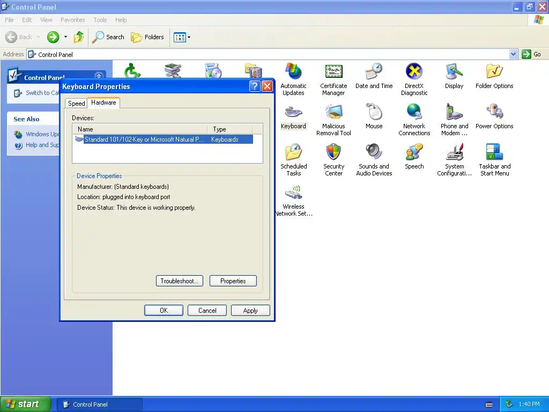
Task: Open Wireless Network Setup icon
Action: 293,201
